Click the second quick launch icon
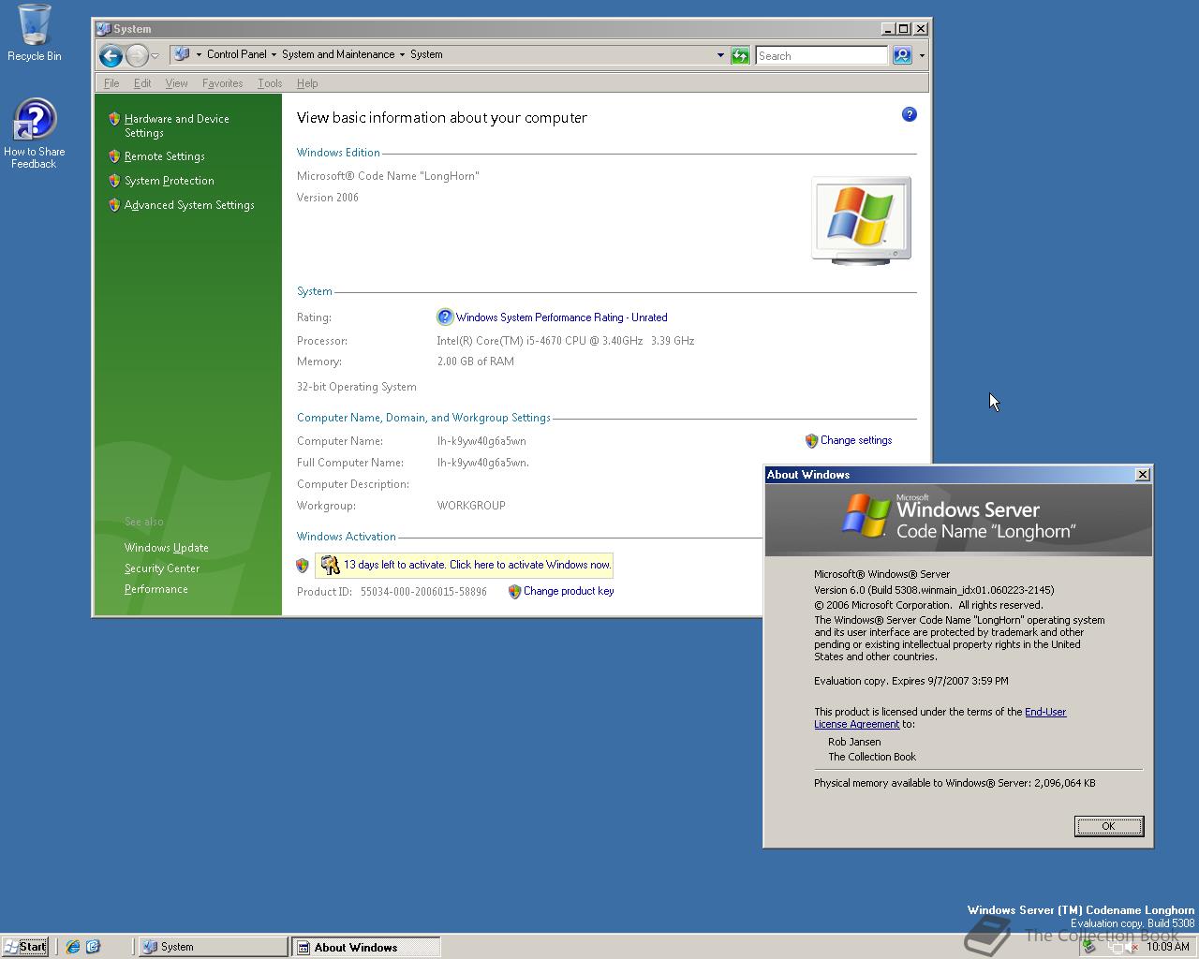Viewport: 1199px width, 959px height. point(93,947)
